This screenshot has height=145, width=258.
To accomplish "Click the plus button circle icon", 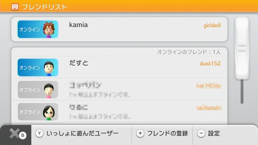I will click(140, 134).
